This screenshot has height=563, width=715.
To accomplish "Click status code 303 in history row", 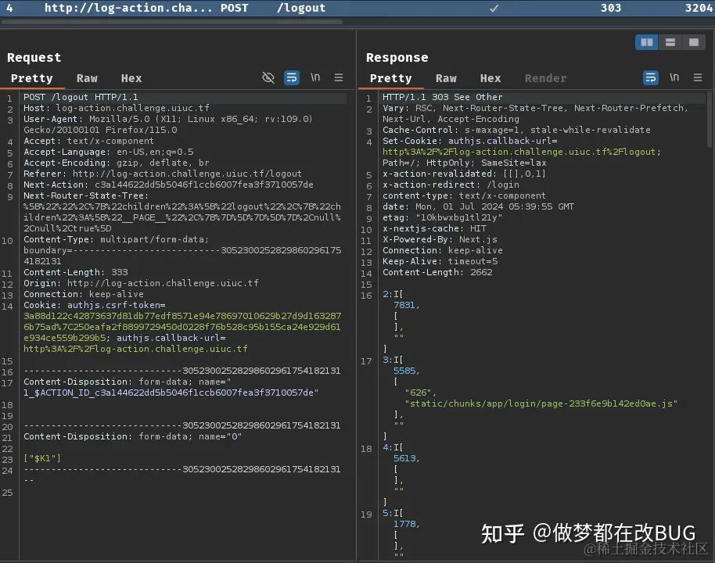I will click(x=611, y=8).
